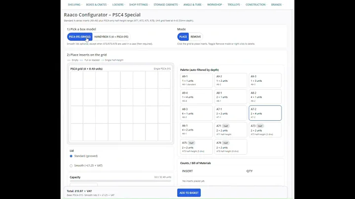Viewport: 355px width, 199px height.
Task: Expand the Shelving navigation menu
Action: point(74,4)
